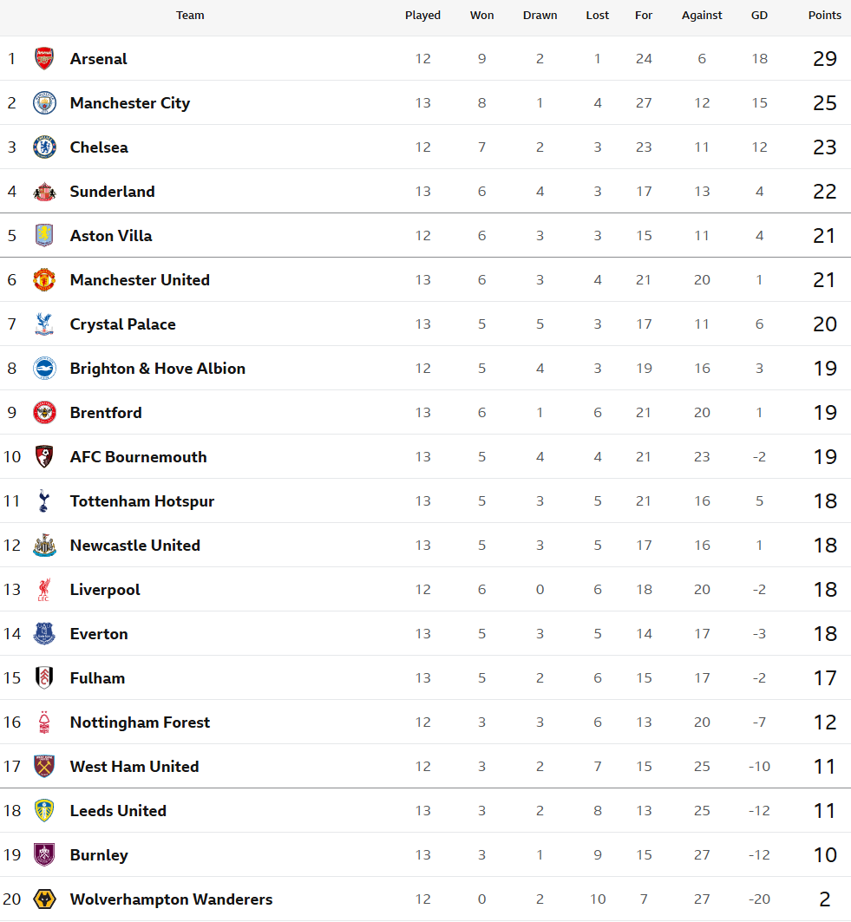
Task: Click the West Ham United badge
Action: click(44, 767)
